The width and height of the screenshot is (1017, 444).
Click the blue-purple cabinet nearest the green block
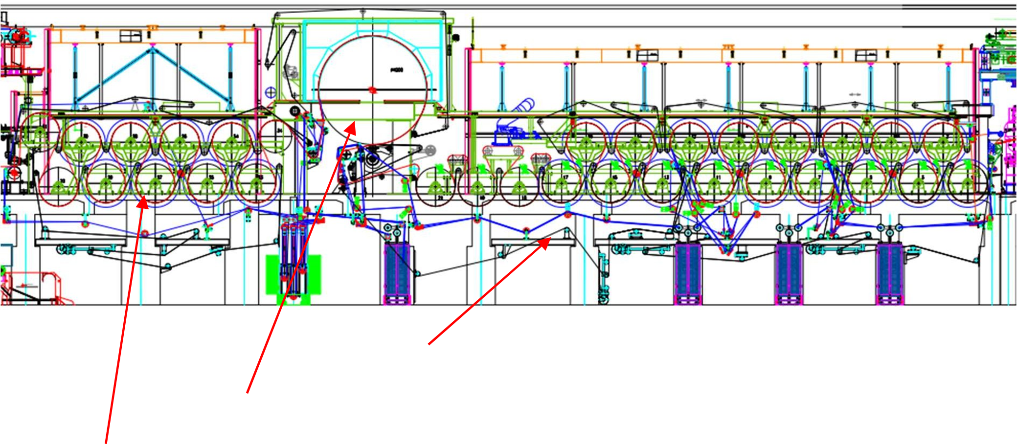coord(398,273)
